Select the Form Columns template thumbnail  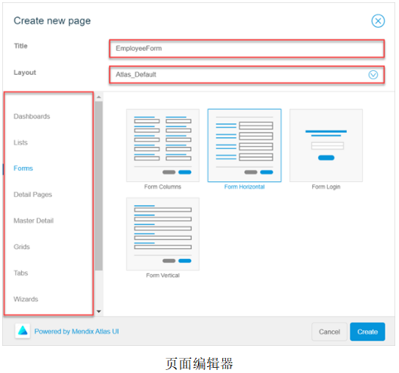(162, 146)
